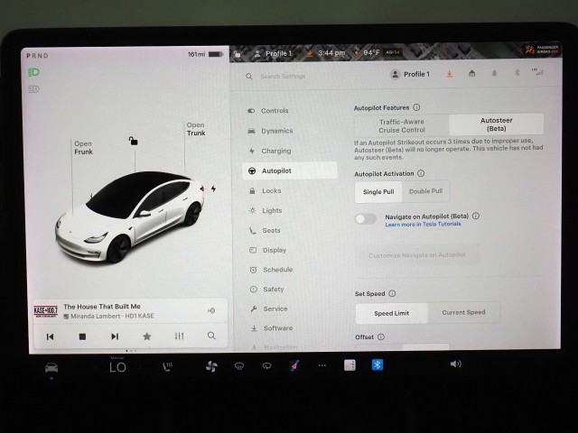Screen dimensions: 578x433
Task: Mute with the volume speaker icon
Action: (455, 364)
